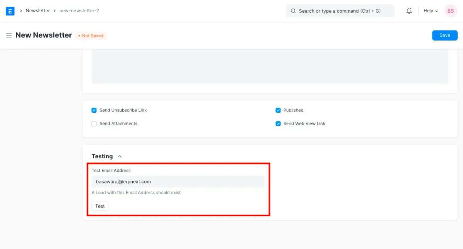Focus the Test Email Address field
463x249 pixels.
coord(178,182)
